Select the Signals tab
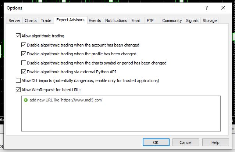Image resolution: width=235 pixels, height=152 pixels. (192, 21)
